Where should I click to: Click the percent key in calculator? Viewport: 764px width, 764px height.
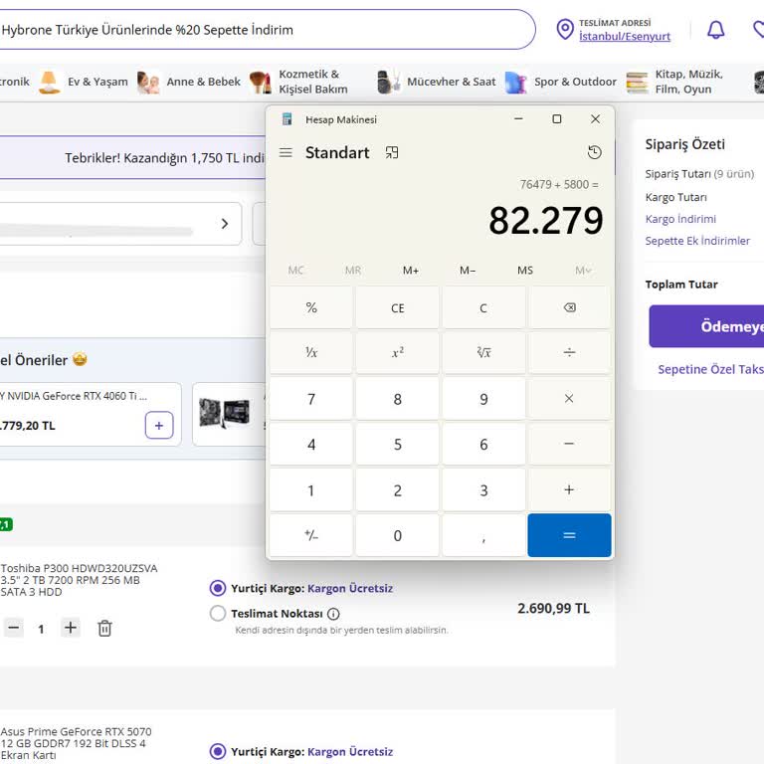[x=311, y=307]
